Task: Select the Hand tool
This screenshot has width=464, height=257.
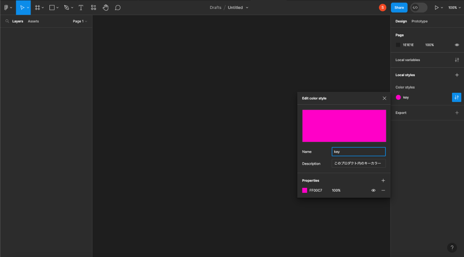Action: pyautogui.click(x=106, y=7)
